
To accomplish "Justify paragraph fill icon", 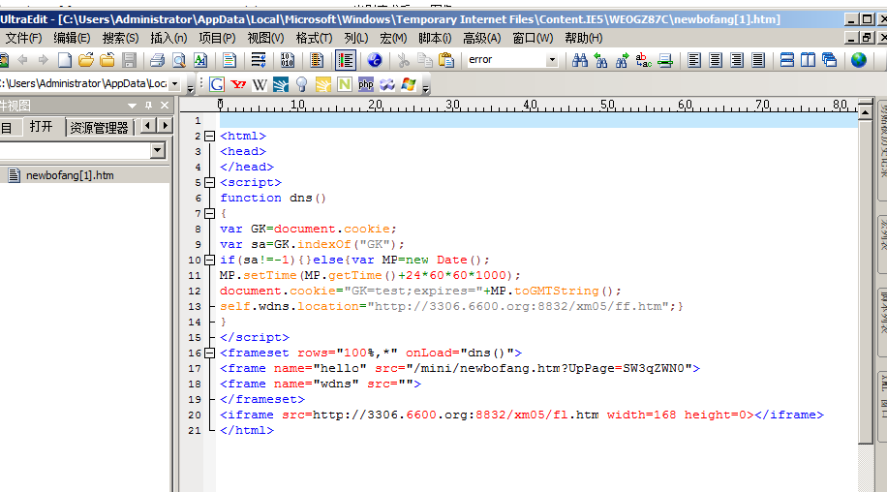I will click(x=758, y=60).
